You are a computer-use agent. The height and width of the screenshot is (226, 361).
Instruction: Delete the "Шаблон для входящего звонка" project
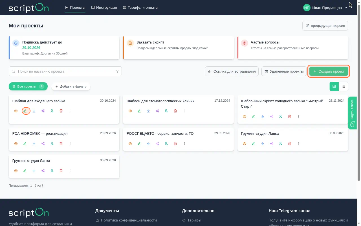(61, 111)
